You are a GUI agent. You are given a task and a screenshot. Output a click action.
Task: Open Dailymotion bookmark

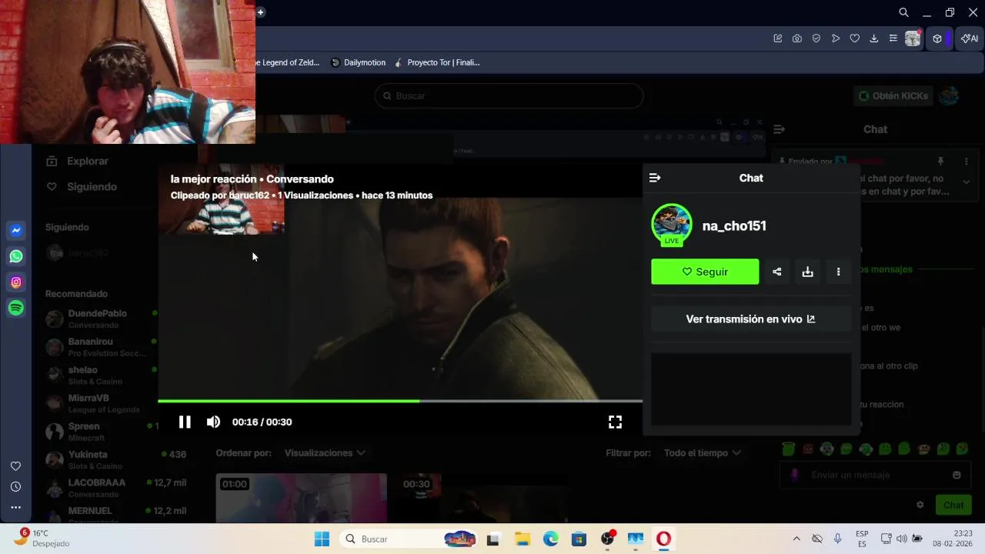358,62
